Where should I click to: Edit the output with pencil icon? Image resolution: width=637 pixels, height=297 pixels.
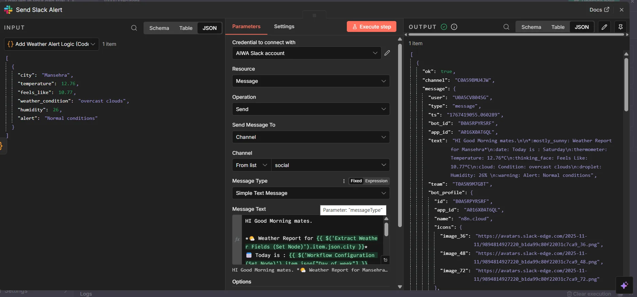[604, 27]
